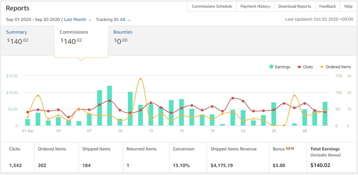Toggle the Ordered Items series in legend
The height and width of the screenshot is (175, 358).
335,67
